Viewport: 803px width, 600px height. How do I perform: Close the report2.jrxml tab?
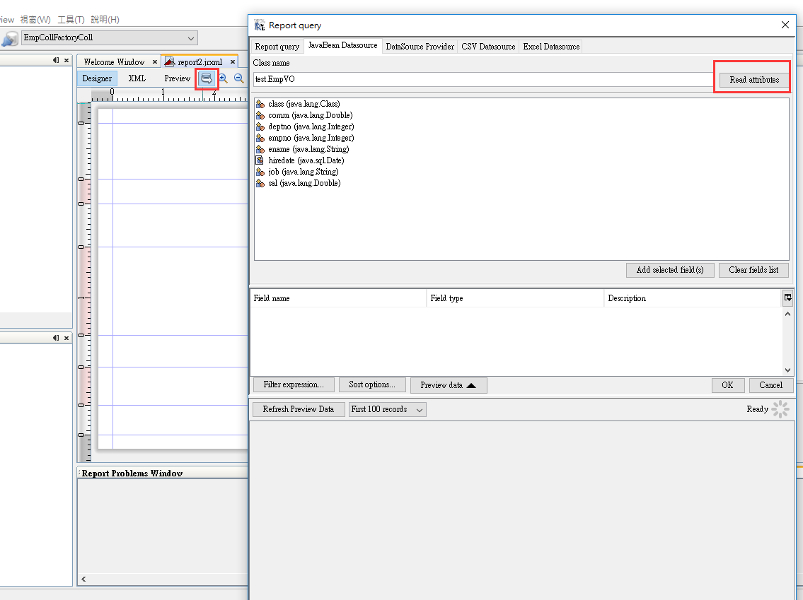233,62
